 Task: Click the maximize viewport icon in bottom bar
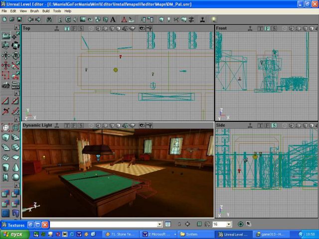click(249, 224)
